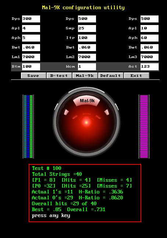Focus the Lm2 field showing 7000
Viewport: 167px width, 238px height.
click(87, 57)
